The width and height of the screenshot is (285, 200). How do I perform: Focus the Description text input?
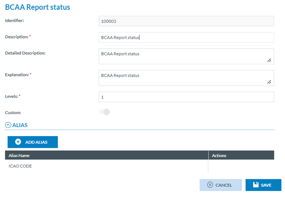pos(186,37)
